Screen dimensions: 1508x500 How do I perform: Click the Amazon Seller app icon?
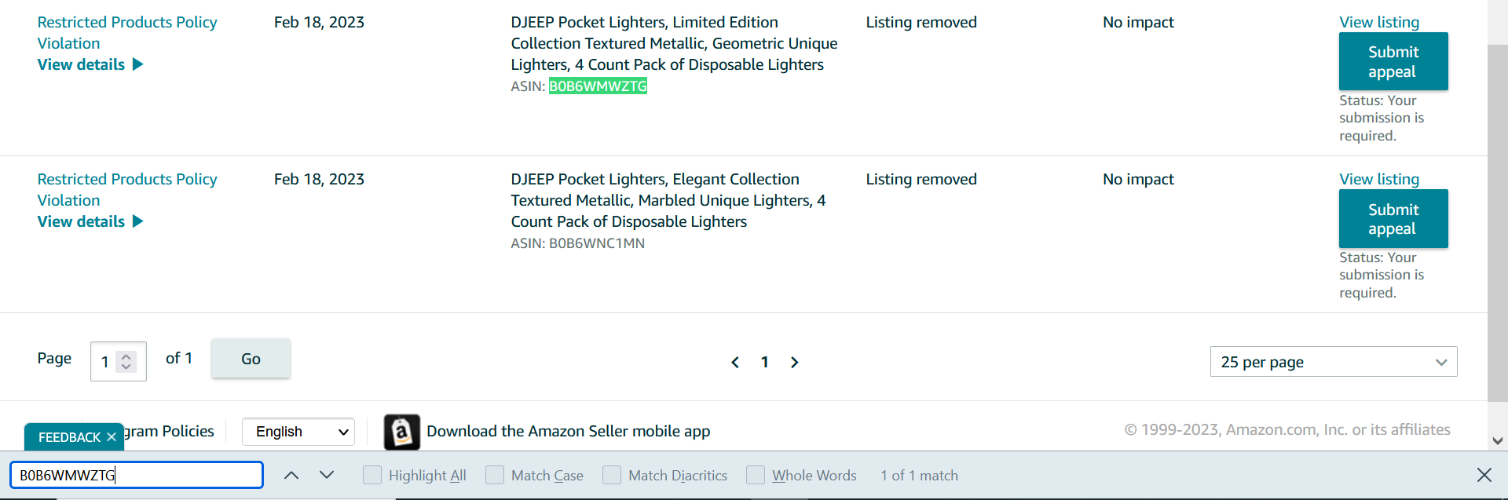click(x=402, y=432)
